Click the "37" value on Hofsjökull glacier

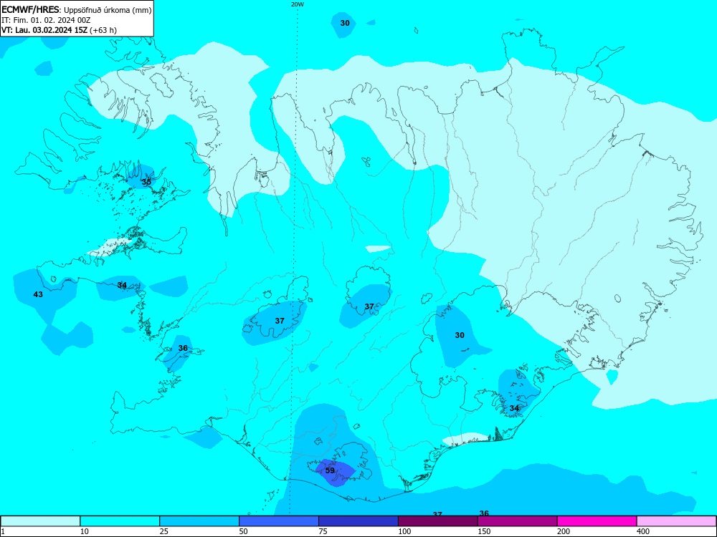coord(369,306)
